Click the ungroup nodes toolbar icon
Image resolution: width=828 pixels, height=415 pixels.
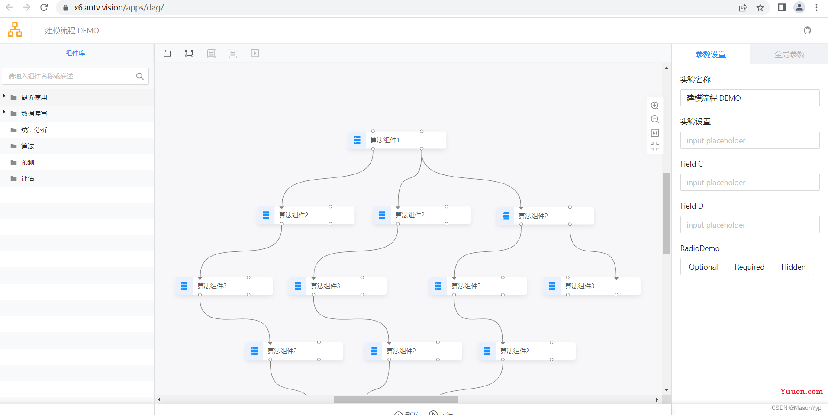(233, 53)
